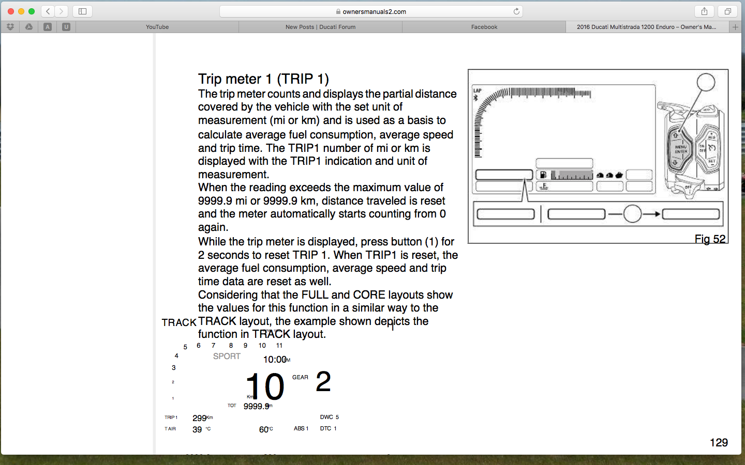The height and width of the screenshot is (465, 745).
Task: Open the pinned Dropbox tab
Action: 10,27
